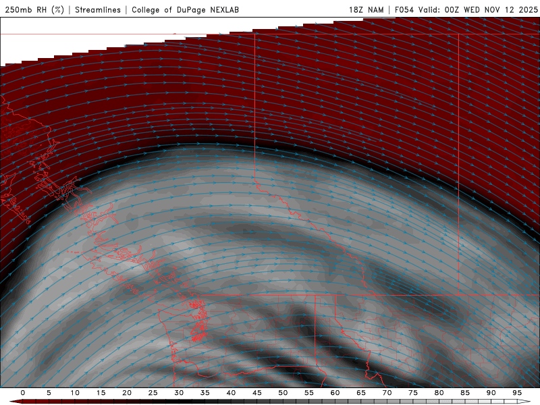Click the "10" tick label on the color scale
Image resolution: width=540 pixels, height=405 pixels.
(75, 393)
